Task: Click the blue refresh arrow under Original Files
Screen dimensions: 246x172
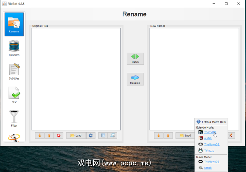Action: coord(91,136)
